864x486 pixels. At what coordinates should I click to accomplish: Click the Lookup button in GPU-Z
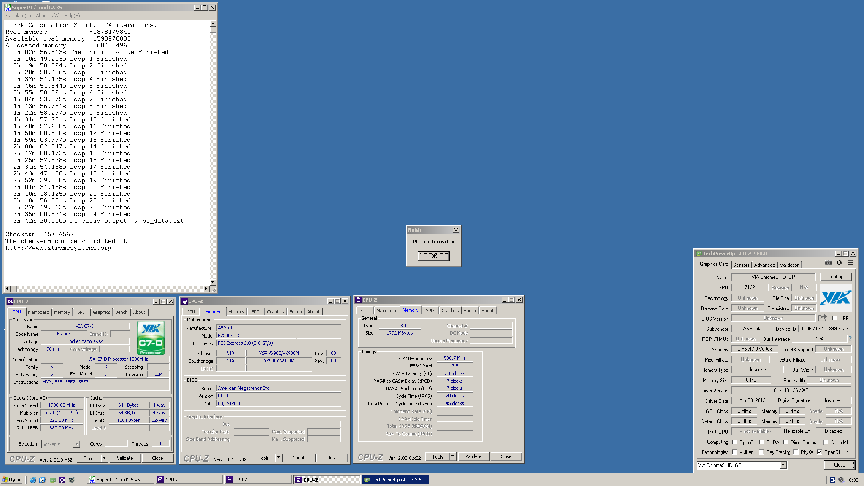click(836, 277)
